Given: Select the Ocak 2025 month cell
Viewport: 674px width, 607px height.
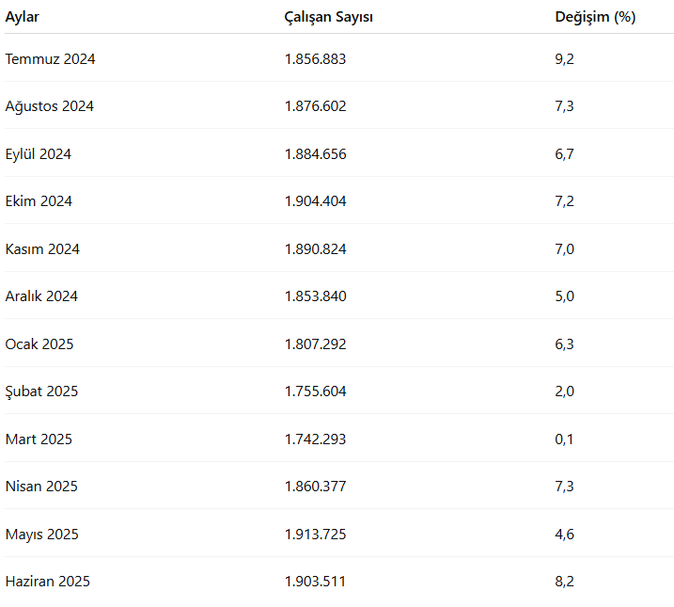Looking at the screenshot, I should [x=39, y=344].
